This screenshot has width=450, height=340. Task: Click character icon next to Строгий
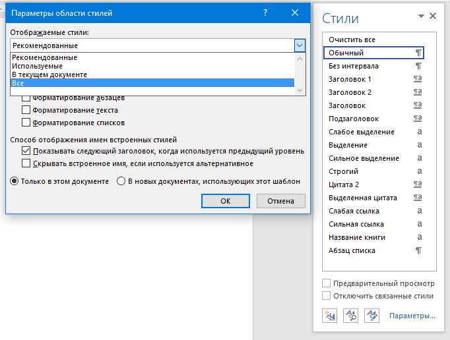tap(419, 171)
